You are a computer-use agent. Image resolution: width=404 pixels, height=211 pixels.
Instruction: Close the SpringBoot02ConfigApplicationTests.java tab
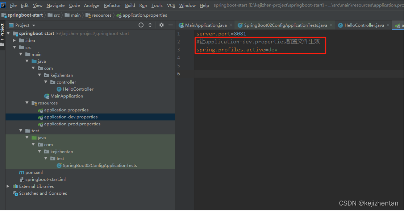tap(331, 25)
